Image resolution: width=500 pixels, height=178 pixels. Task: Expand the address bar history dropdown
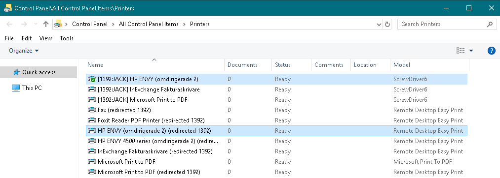379,24
